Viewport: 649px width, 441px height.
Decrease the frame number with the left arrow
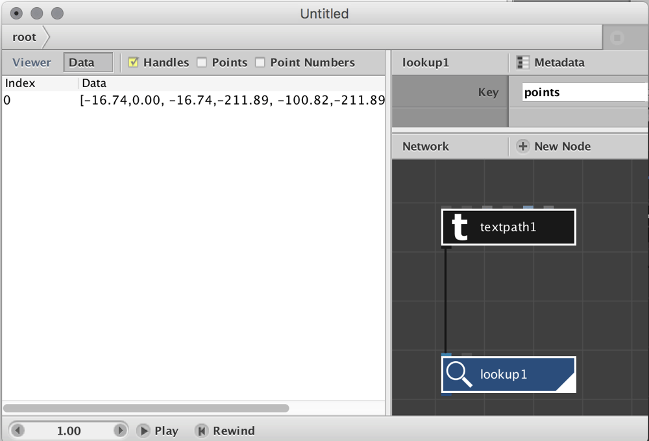click(x=18, y=431)
